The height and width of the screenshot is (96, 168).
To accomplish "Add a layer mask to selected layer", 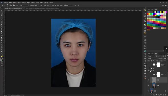I will tap(156, 95).
